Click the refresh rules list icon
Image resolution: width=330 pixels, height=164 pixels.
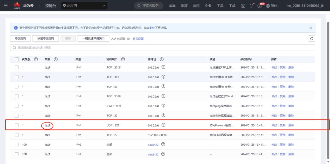[x=312, y=38]
